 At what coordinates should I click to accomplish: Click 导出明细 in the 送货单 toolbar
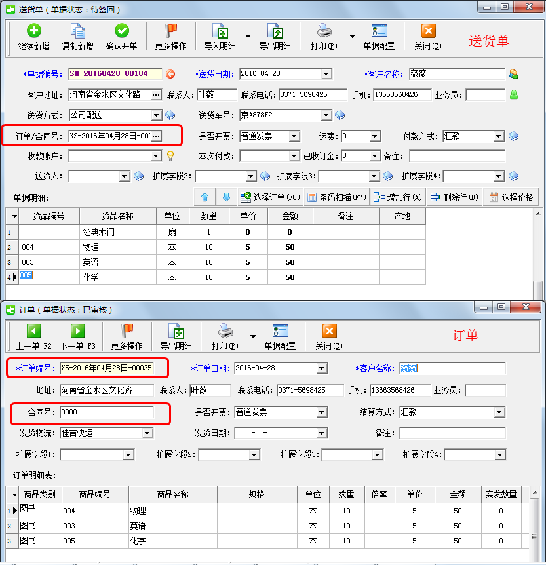pyautogui.click(x=275, y=31)
